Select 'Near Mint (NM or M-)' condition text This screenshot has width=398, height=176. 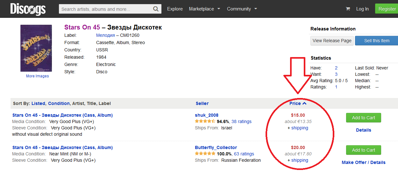pos(70,154)
